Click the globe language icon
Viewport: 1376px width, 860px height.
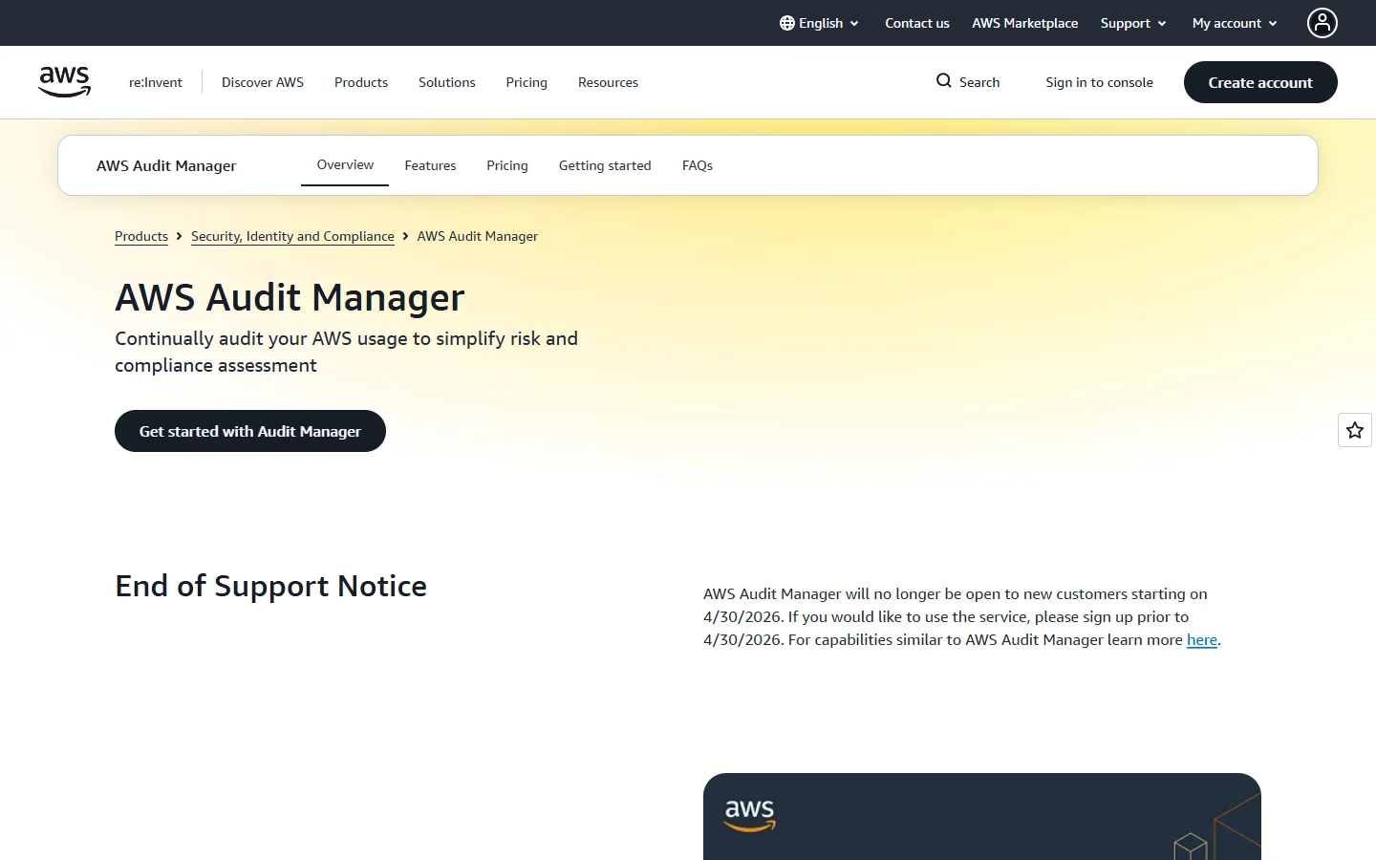click(x=787, y=23)
